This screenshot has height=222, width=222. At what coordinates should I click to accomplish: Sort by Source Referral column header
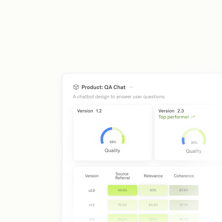pyautogui.click(x=123, y=176)
